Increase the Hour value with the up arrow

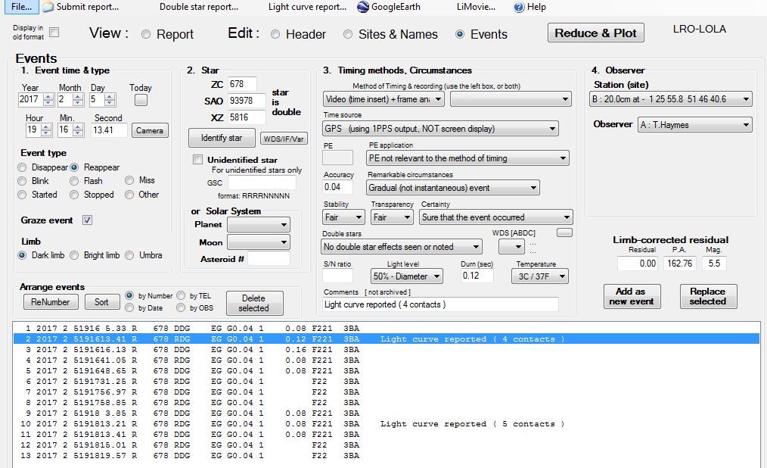48,126
